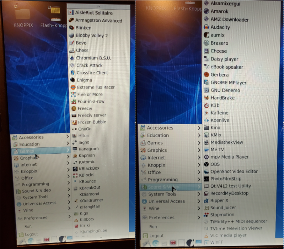Click "KGoldrunner" entry
Viewport: 284px width, 249px height.
91,200
